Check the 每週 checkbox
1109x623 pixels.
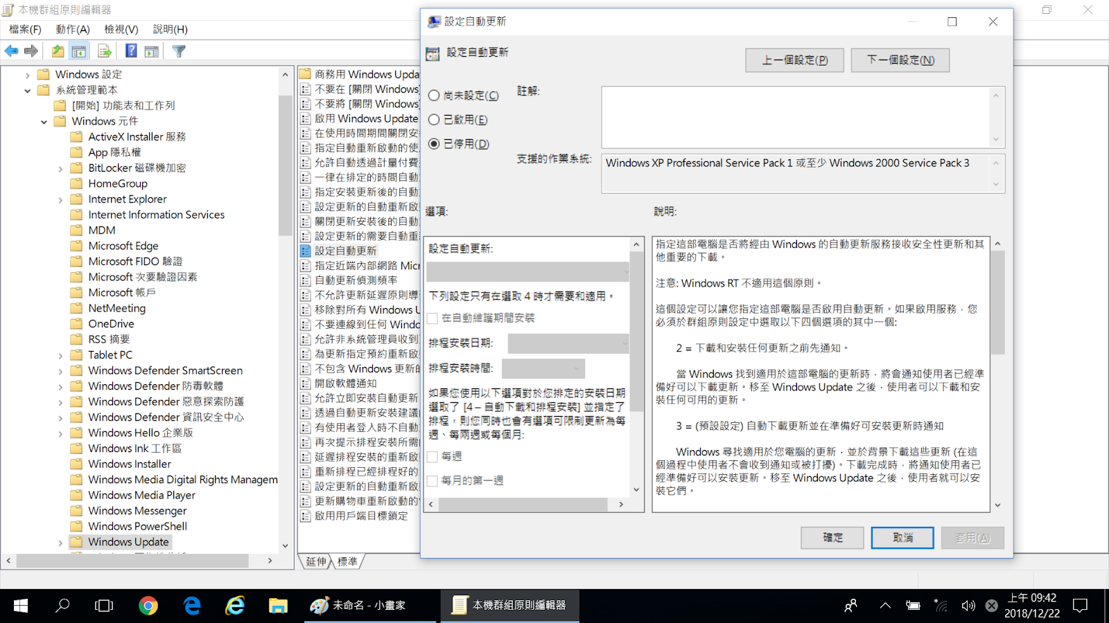point(433,457)
